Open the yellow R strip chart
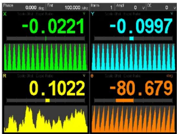Screen dimensions: 177x134 click(x=46, y=119)
